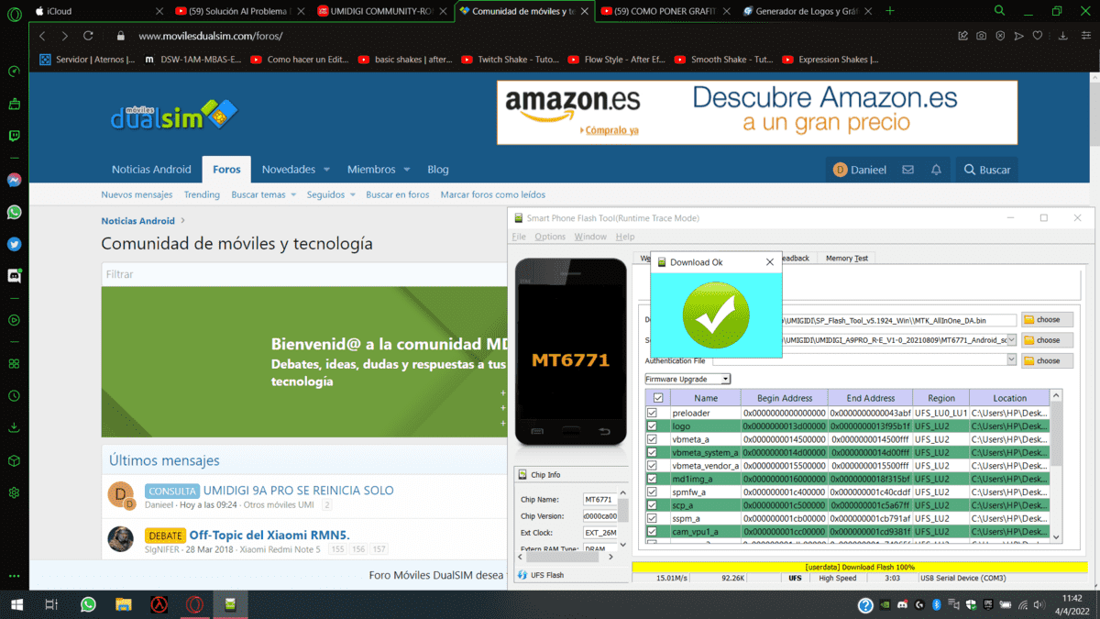Click the Moviles DualSIM site logo
This screenshot has height=619, width=1100.
pyautogui.click(x=174, y=115)
